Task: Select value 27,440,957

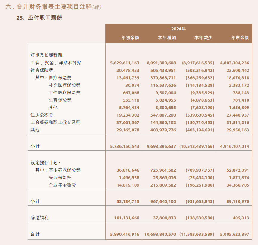Action: [x=238, y=115]
